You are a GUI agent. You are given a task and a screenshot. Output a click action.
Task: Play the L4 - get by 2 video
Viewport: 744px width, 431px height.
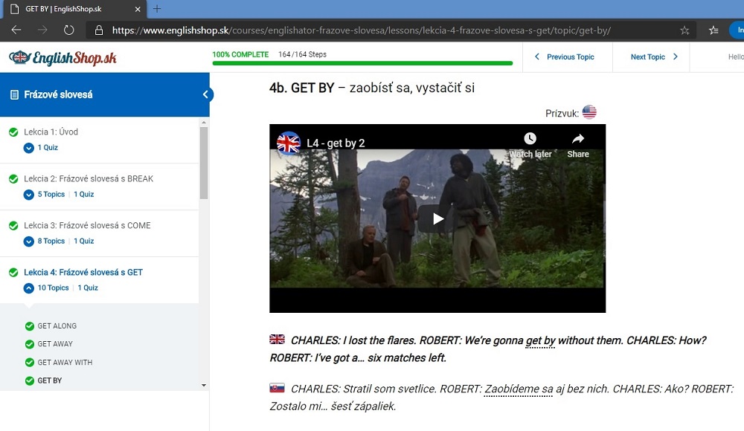click(x=437, y=218)
